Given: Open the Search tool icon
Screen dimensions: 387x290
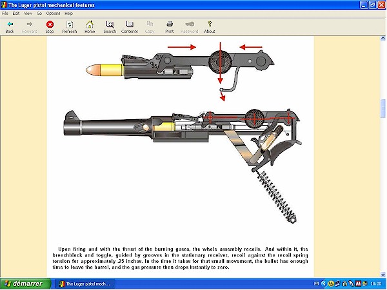Looking at the screenshot, I should pos(110,24).
